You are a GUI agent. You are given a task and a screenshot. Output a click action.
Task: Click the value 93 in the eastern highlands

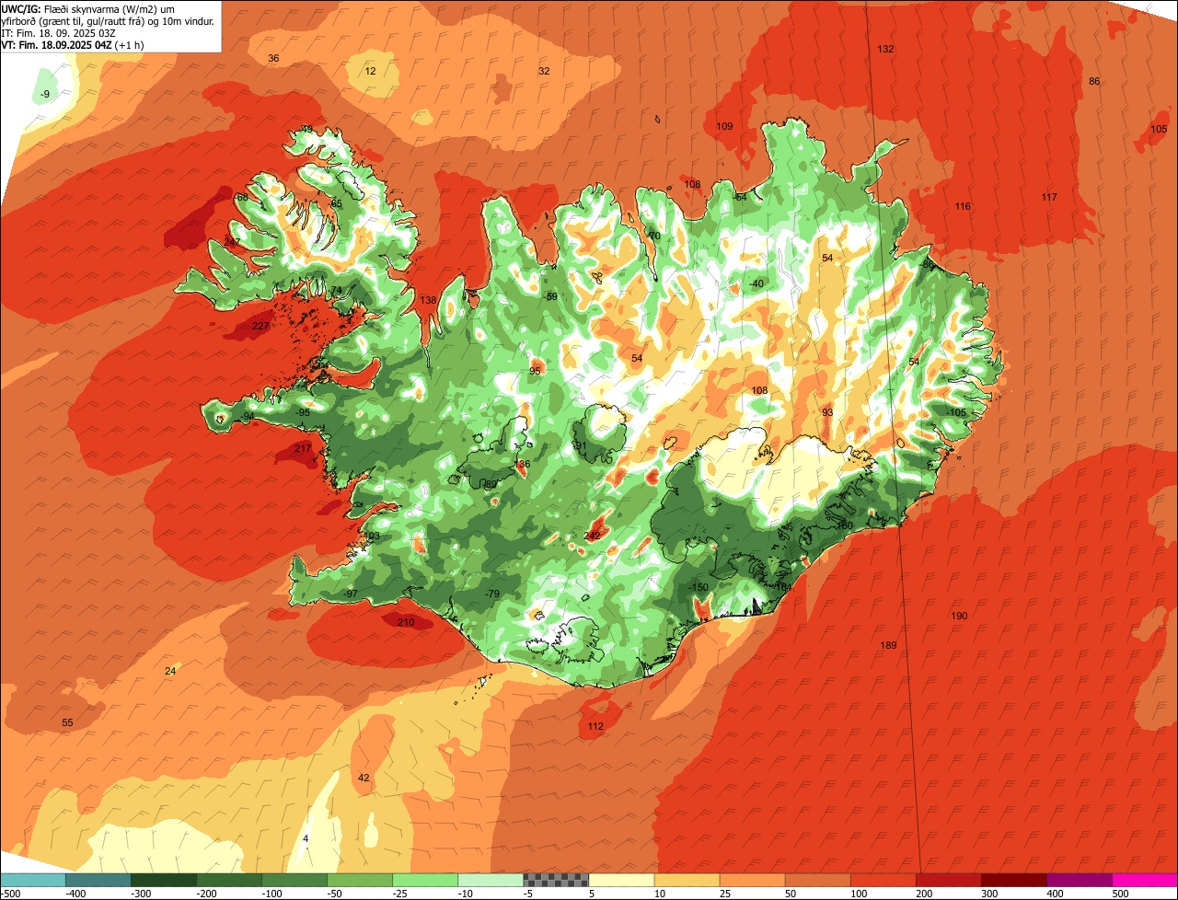(827, 412)
